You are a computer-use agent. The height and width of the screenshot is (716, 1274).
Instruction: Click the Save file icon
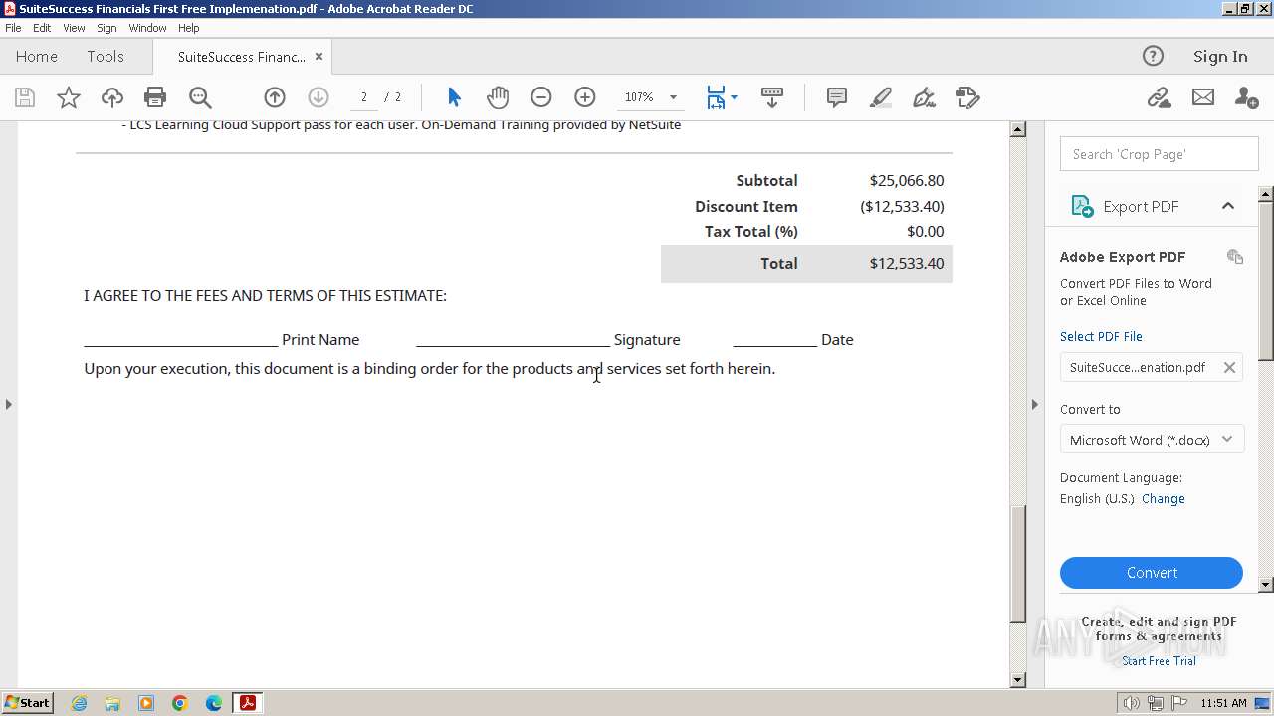25,97
